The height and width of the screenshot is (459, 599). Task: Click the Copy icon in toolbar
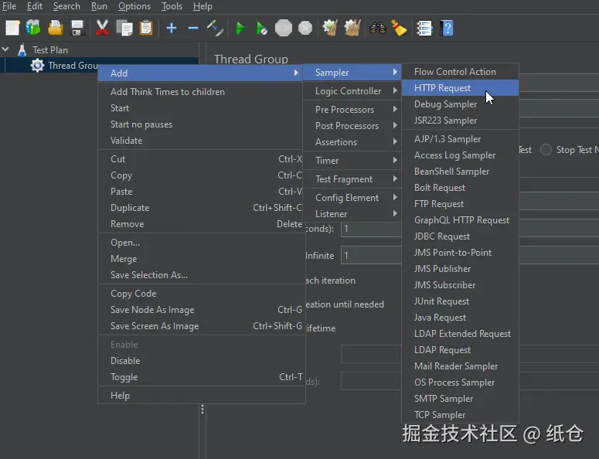pos(124,28)
